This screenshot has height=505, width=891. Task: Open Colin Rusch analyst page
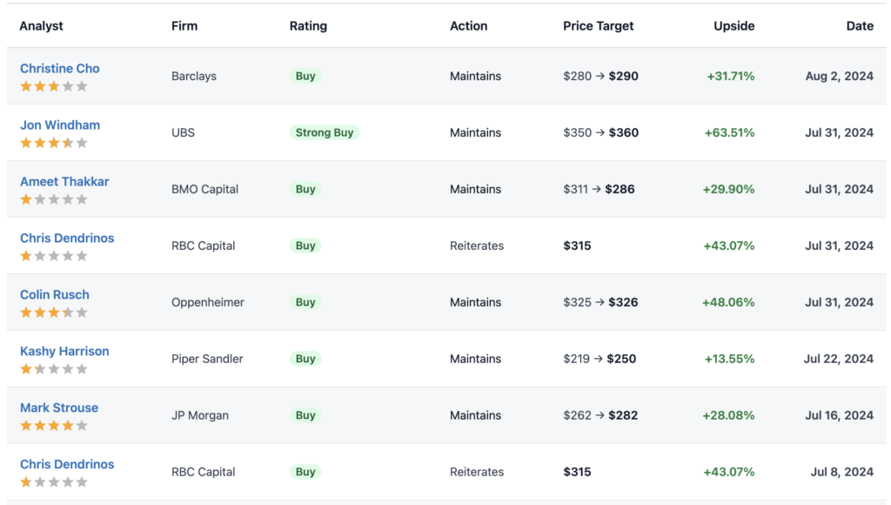coord(55,294)
